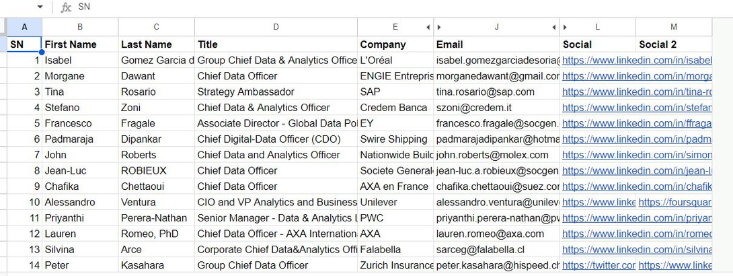This screenshot has width=733, height=276.
Task: Select column B header
Action: coord(80,27)
